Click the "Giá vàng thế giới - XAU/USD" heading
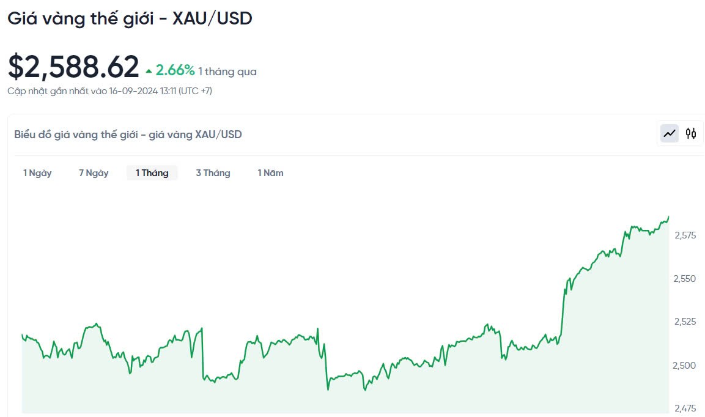This screenshot has height=417, width=705. click(130, 18)
